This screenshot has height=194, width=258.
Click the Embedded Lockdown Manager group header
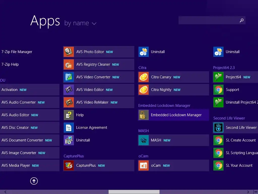164,106
